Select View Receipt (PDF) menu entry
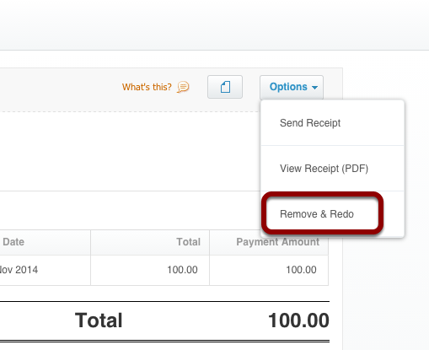429x350 pixels. tap(332, 169)
